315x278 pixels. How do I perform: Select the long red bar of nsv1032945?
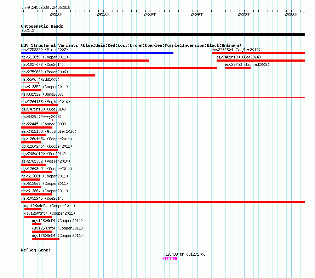(x=163, y=202)
